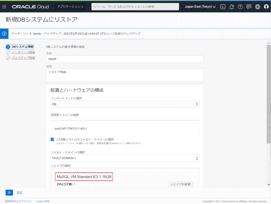The width and height of the screenshot is (271, 204).
Task: Go to データベース情報 step
Action: point(23,52)
